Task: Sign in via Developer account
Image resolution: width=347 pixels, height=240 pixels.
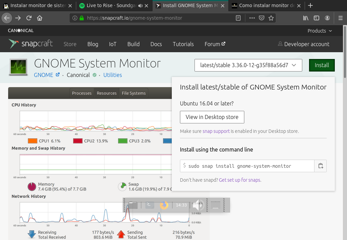Action: (304, 44)
